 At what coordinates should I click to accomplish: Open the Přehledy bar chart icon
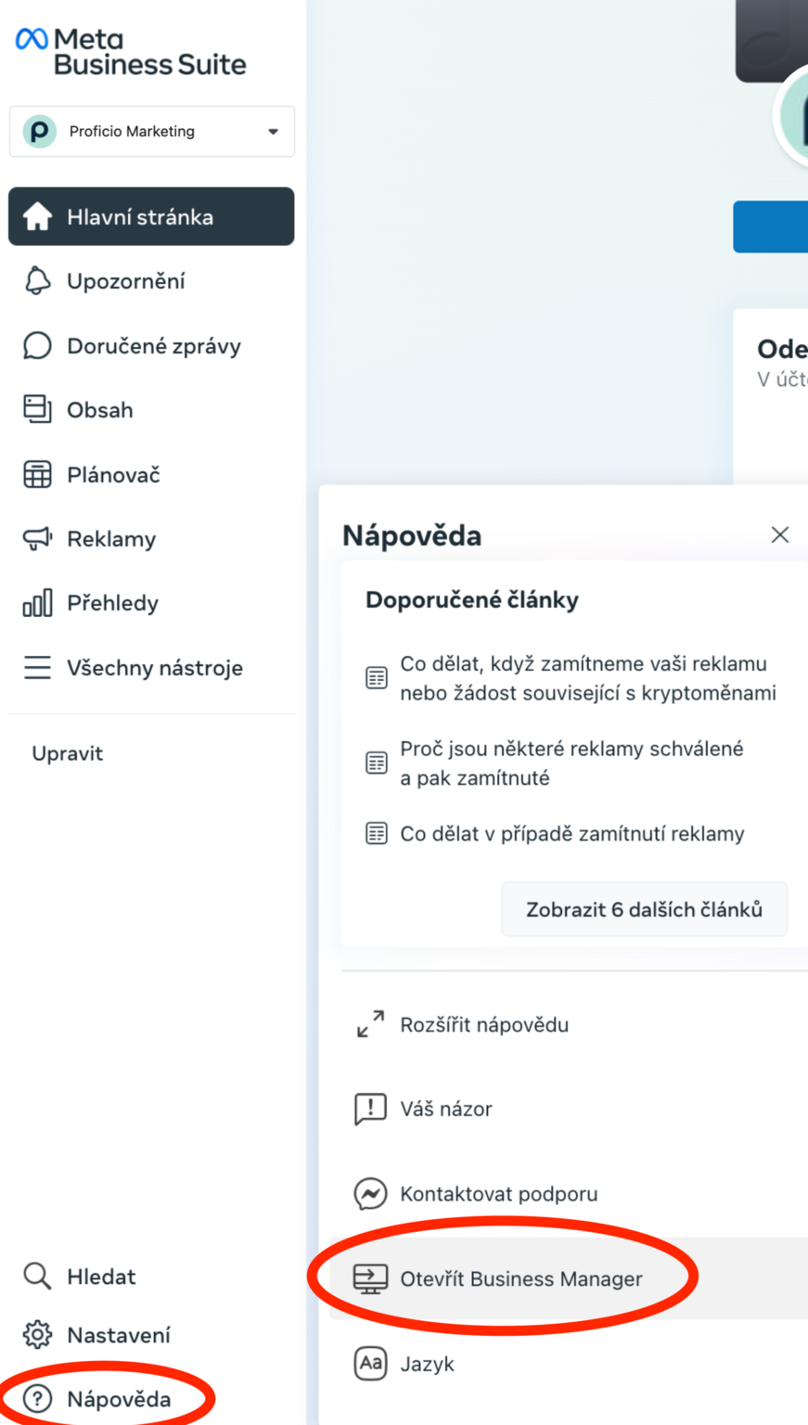[37, 603]
